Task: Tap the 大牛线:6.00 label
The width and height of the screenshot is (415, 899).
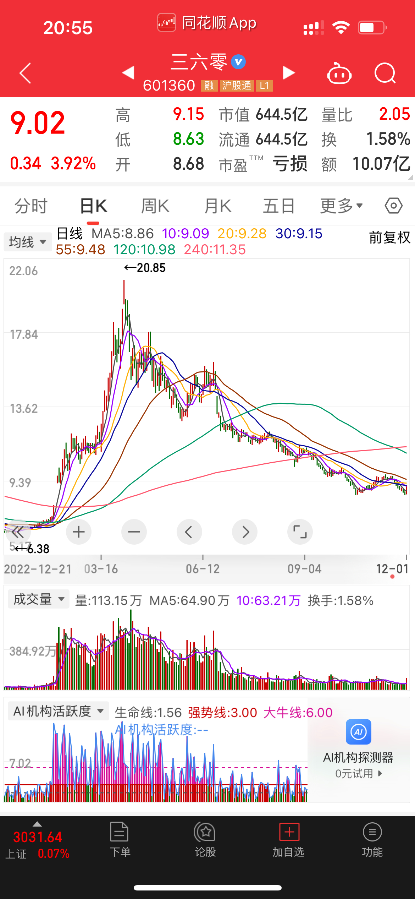Action: [298, 713]
